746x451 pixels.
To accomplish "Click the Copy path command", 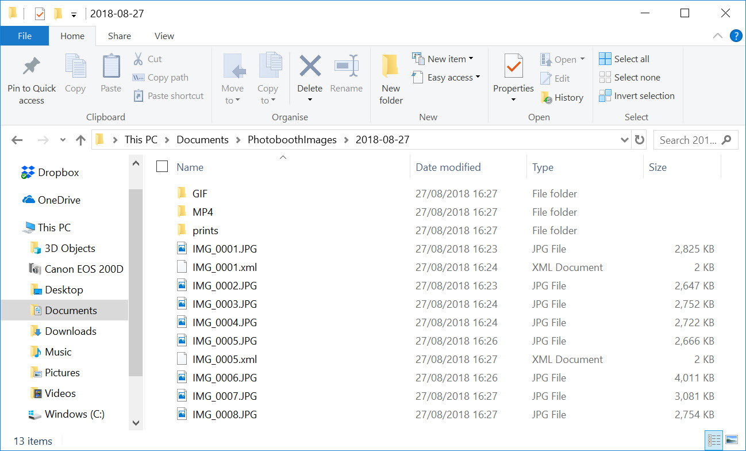I will [x=160, y=77].
